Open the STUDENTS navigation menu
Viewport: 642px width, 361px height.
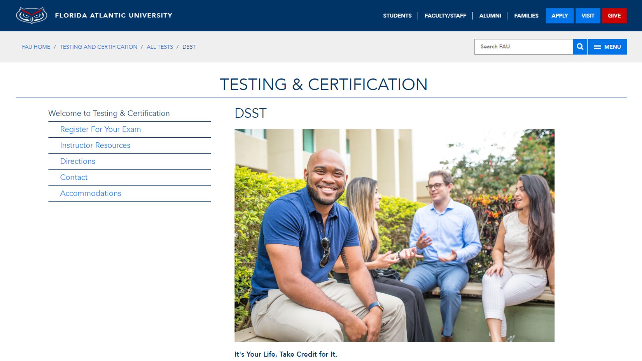click(397, 15)
